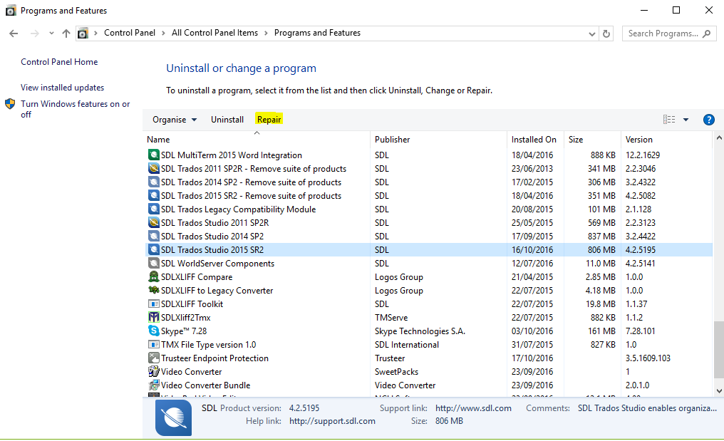Select the SDL WorldServer Components name
The image size is (724, 441).
[217, 264]
